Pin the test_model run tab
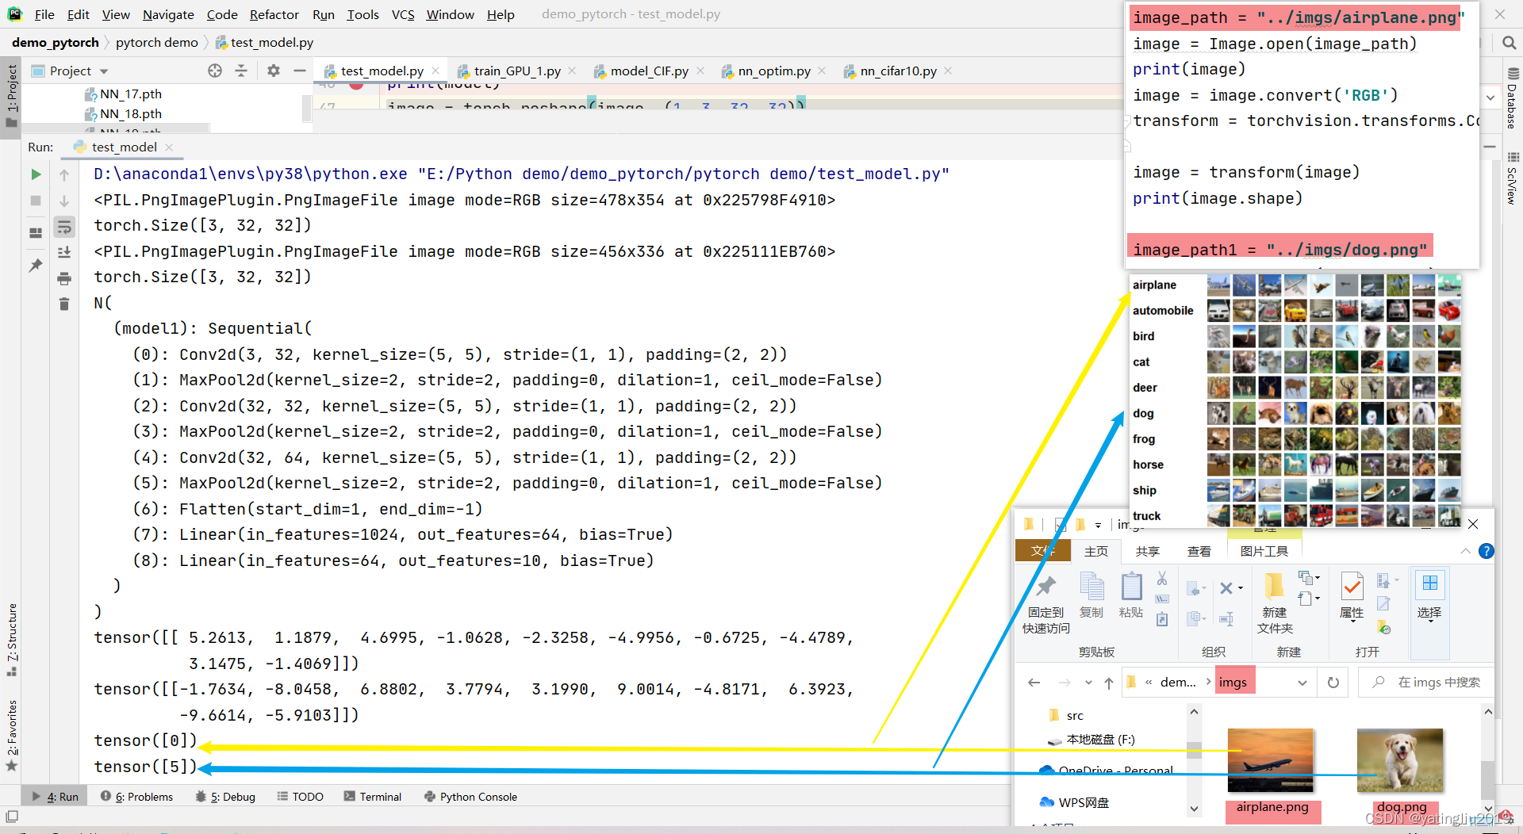1523x834 pixels. coord(35,266)
